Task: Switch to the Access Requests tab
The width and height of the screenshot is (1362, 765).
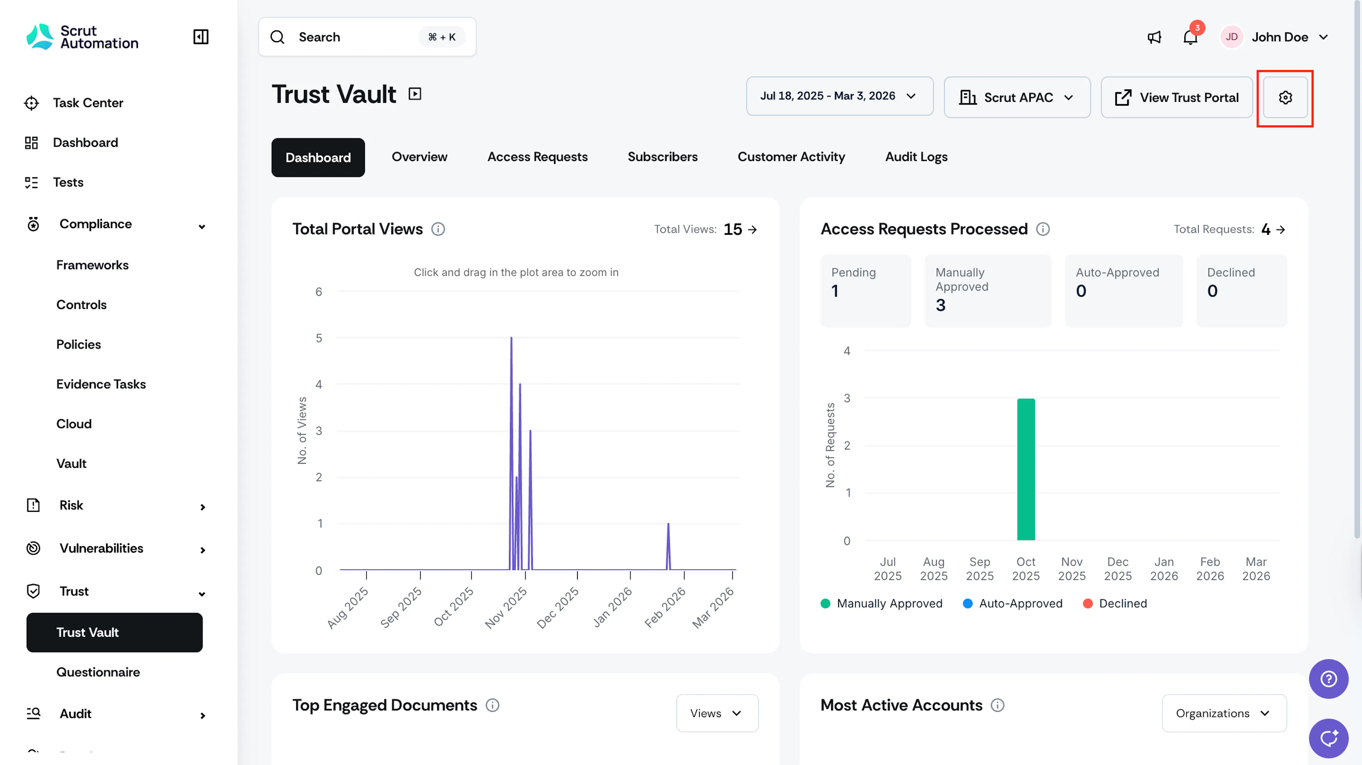Action: click(537, 157)
